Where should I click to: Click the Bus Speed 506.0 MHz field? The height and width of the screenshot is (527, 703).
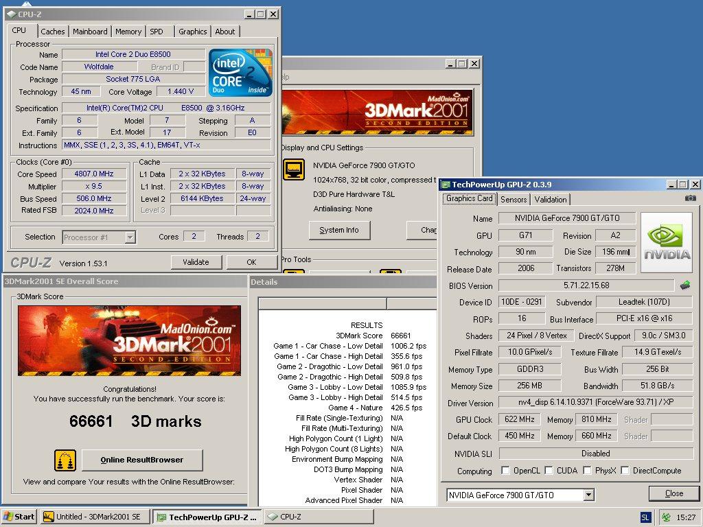click(x=94, y=198)
